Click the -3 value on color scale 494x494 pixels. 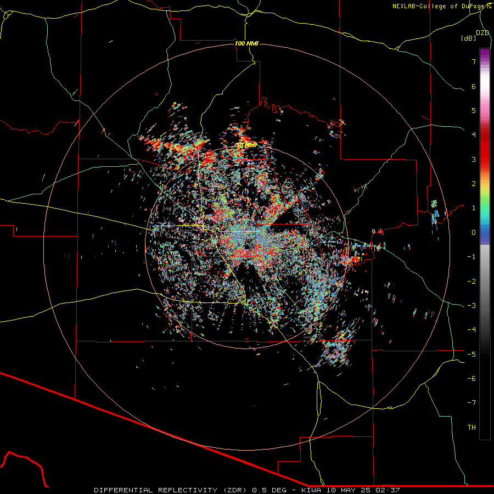point(471,305)
